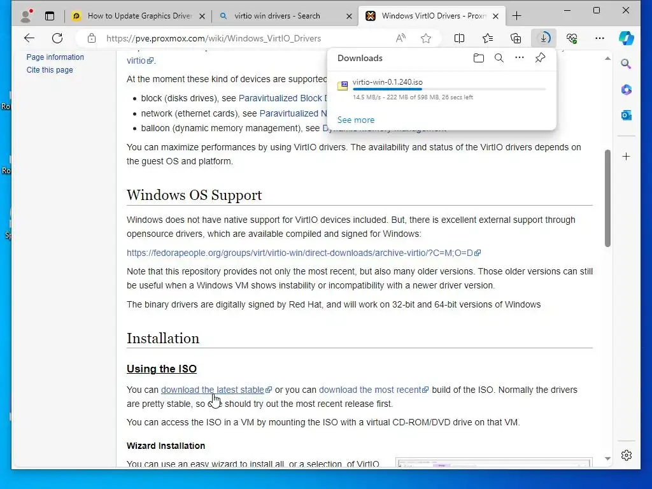Viewport: 652px width, 489px height.
Task: Click the address bar URL
Action: [213, 38]
